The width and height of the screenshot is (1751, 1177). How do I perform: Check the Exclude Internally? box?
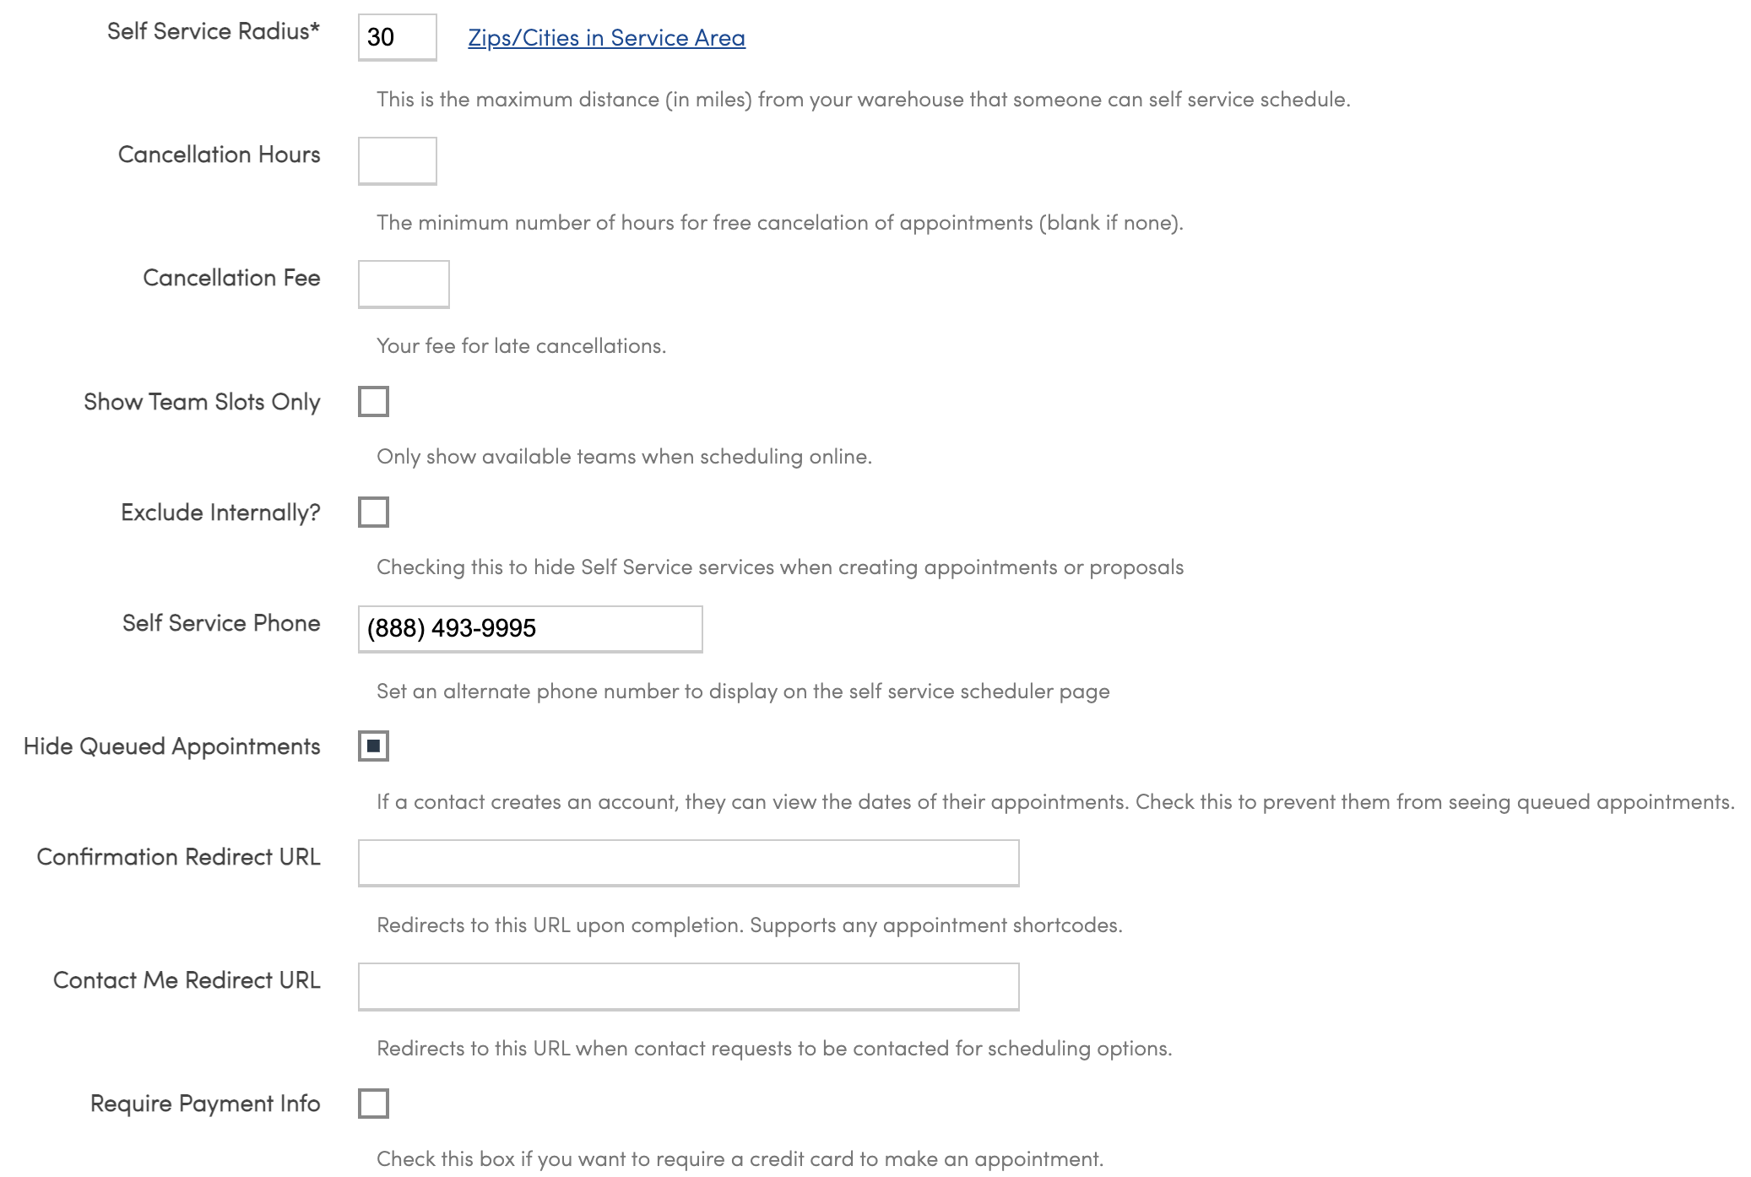373,513
